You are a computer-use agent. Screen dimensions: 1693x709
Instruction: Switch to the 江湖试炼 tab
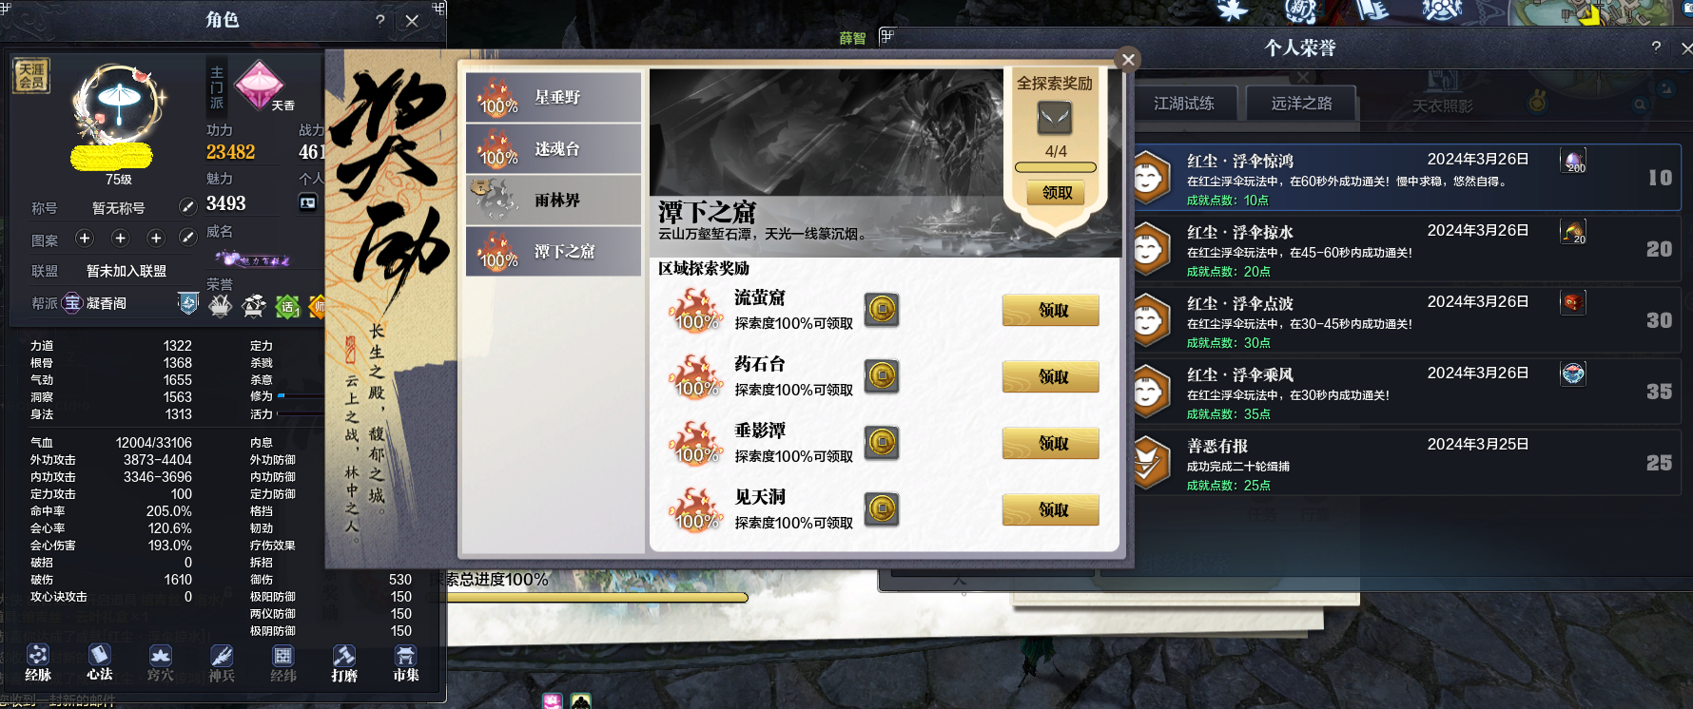[x=1184, y=103]
